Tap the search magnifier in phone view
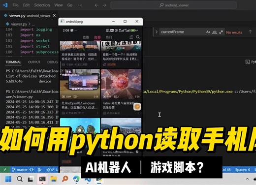Viewport: 256px width, 185px height. click(138, 37)
